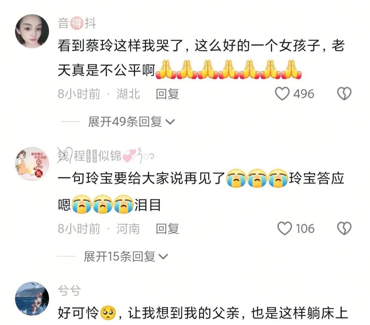Viewport: 370px width, 325px height.
Task: Like the comment by 音得抖
Action: pos(282,94)
